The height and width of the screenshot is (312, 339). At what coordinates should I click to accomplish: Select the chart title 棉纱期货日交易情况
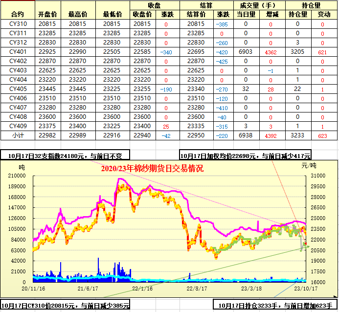[x=152, y=168]
